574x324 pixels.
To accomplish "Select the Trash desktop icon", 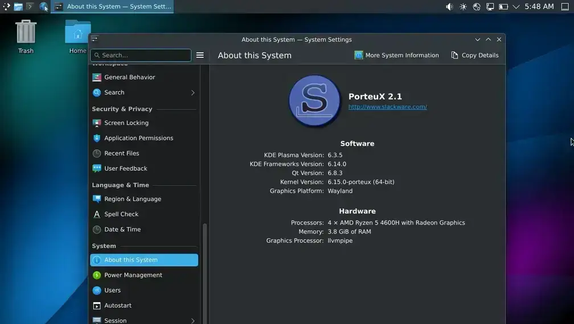I will (x=26, y=36).
